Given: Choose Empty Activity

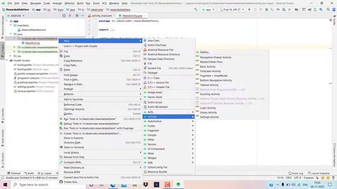Looking at the screenshot, I should [x=208, y=112].
